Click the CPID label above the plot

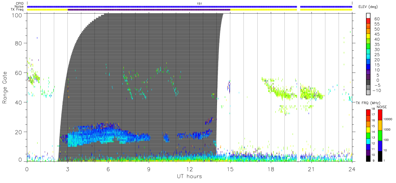(x=19, y=4)
